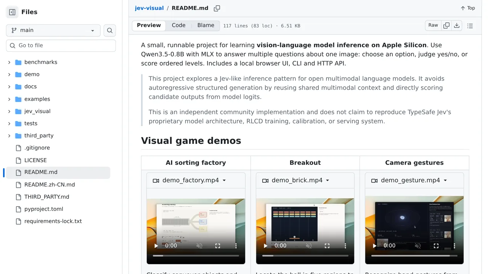Open README.zh-CN.md file
This screenshot has width=488, height=274.
(50, 185)
